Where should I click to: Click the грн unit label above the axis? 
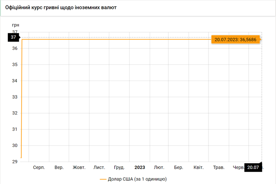[15, 25]
